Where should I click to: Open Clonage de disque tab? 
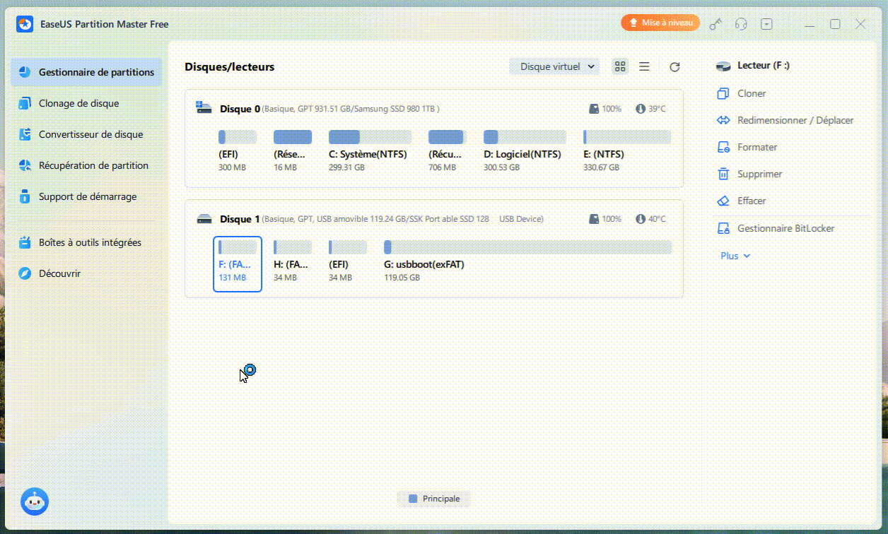[78, 103]
